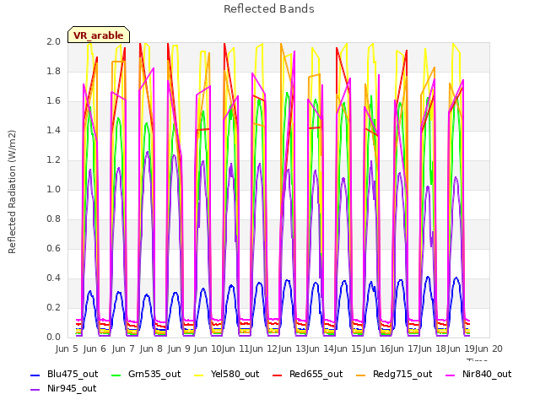Click the 0.6 y-axis tick label
The width and height of the screenshot is (540, 405).
point(54,249)
